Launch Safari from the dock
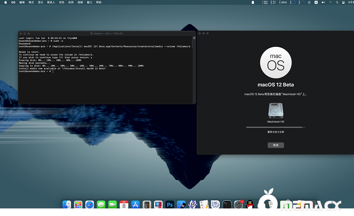 click(90, 205)
